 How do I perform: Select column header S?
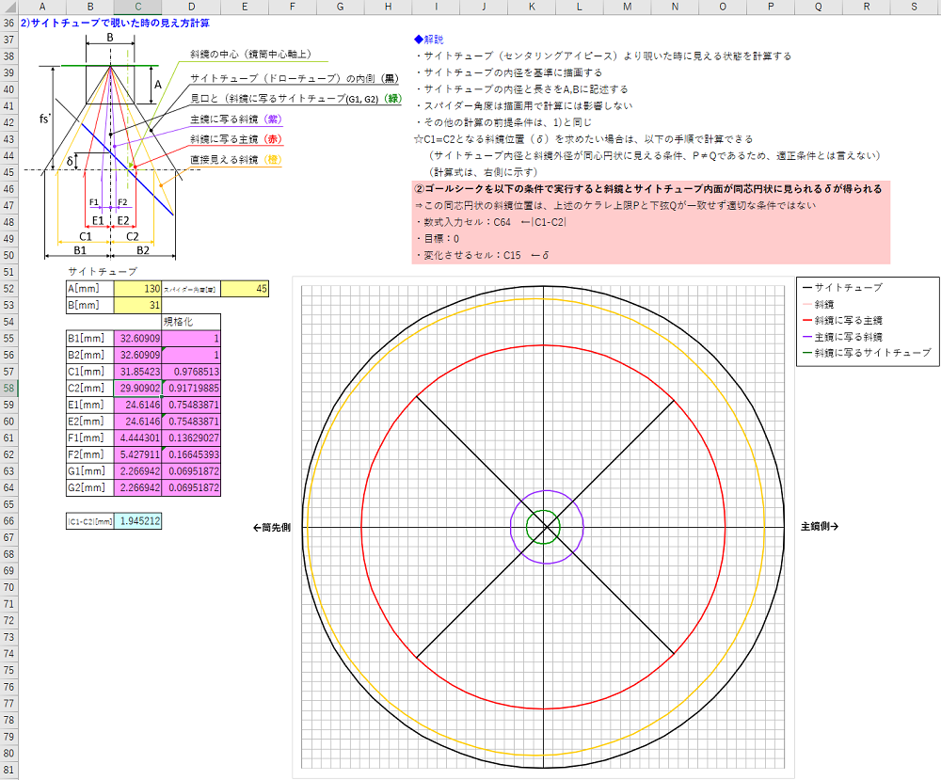click(914, 7)
